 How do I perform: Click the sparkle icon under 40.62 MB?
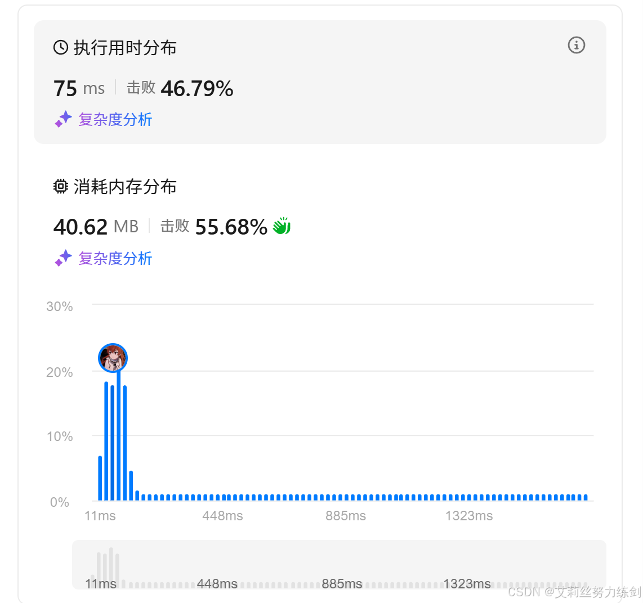pyautogui.click(x=63, y=258)
